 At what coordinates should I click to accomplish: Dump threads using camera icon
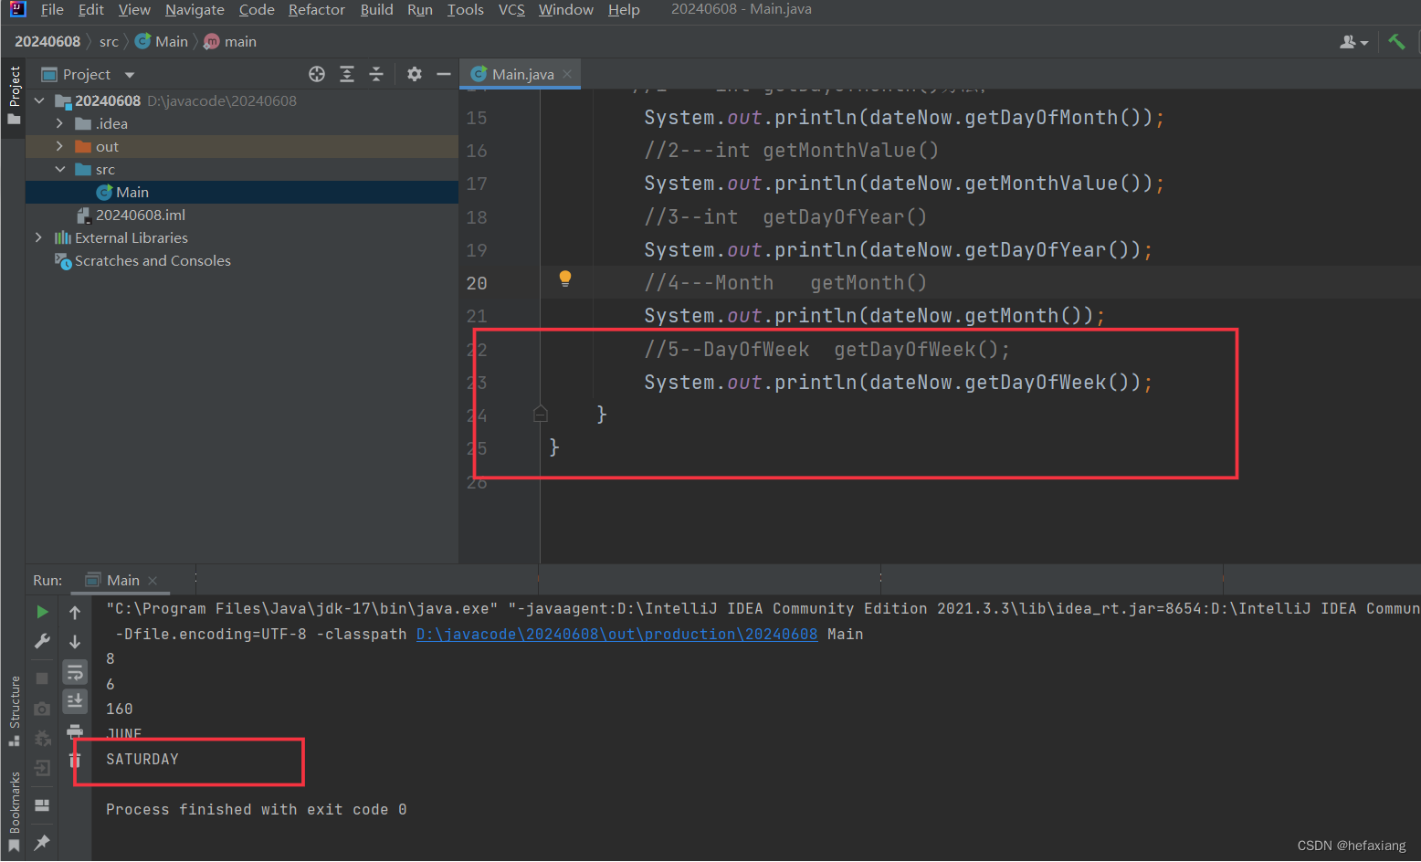tap(42, 709)
